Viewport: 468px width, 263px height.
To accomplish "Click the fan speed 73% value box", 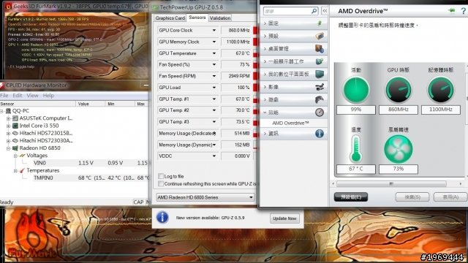I will [398, 169].
